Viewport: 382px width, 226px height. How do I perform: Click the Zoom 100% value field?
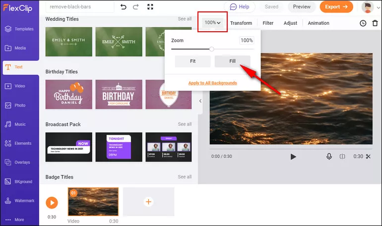point(247,40)
